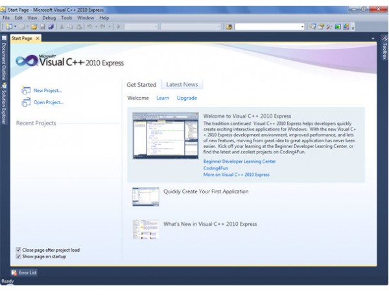Click the Open Project... link
389x295 pixels.
(x=49, y=102)
